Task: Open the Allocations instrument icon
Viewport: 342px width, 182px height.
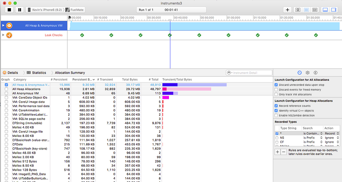Action: [9, 25]
